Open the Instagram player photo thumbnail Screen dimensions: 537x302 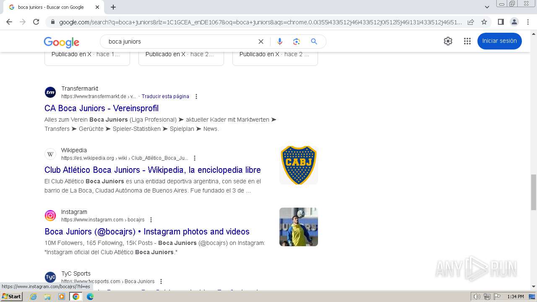click(299, 227)
